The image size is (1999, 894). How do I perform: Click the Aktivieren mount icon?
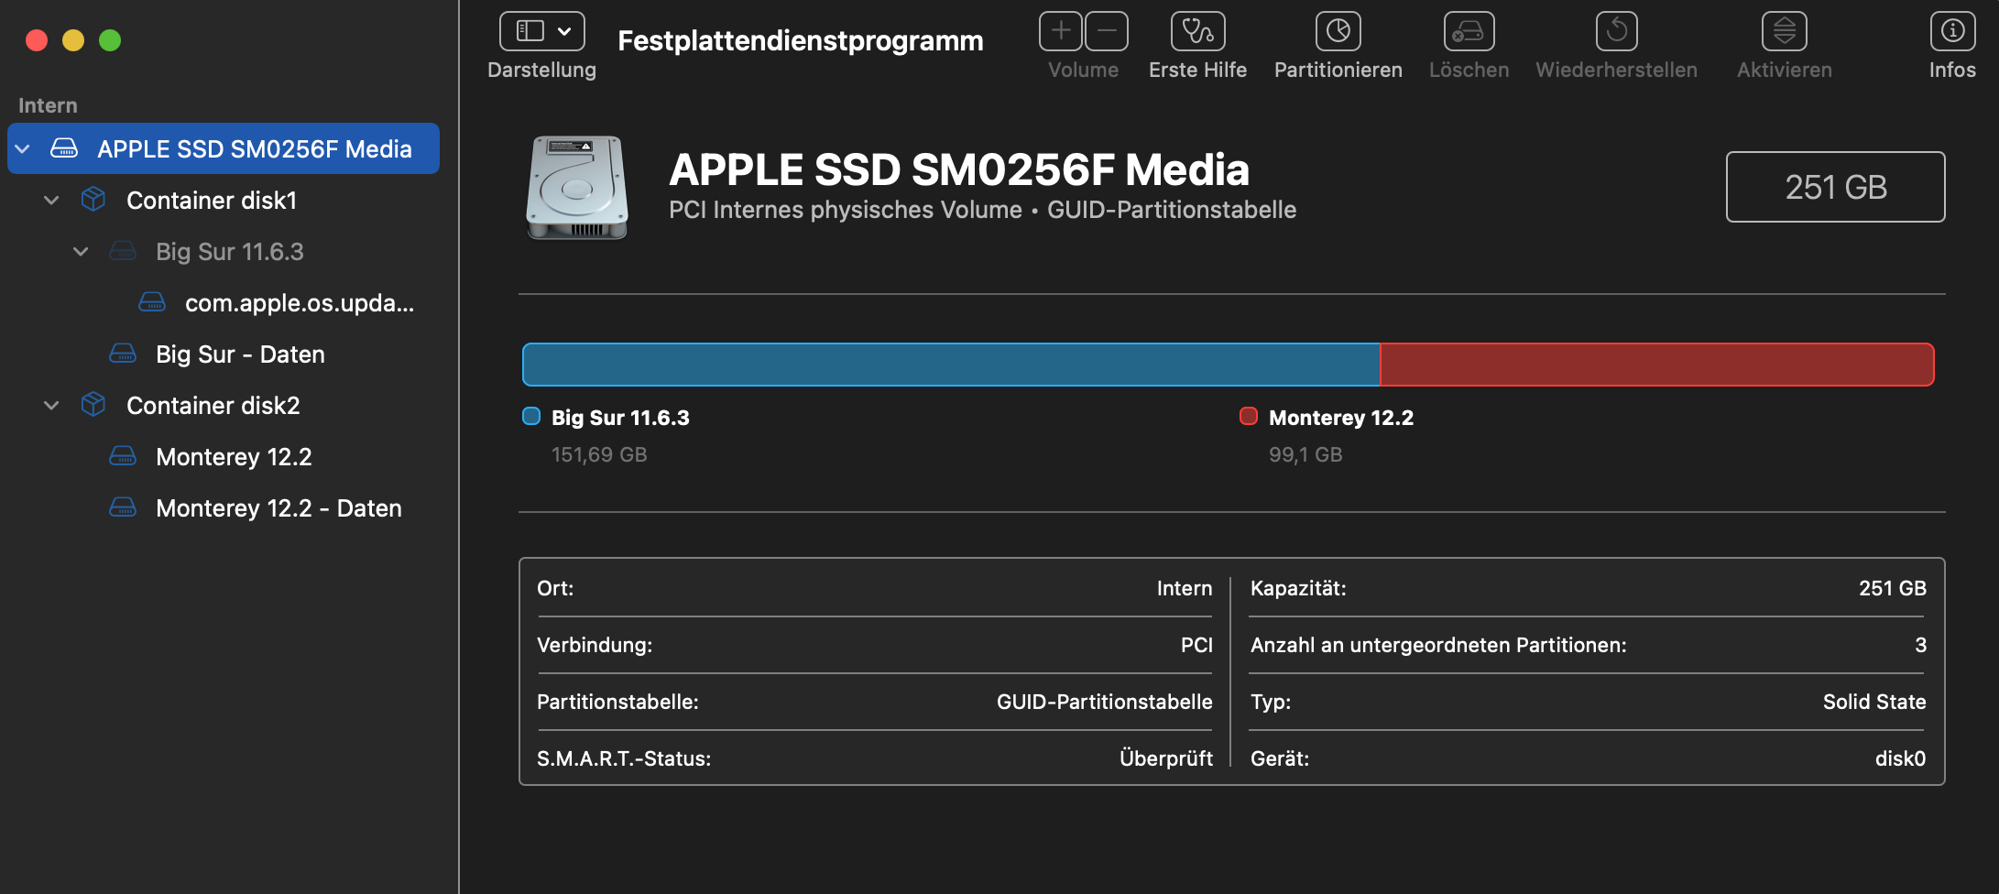tap(1784, 32)
